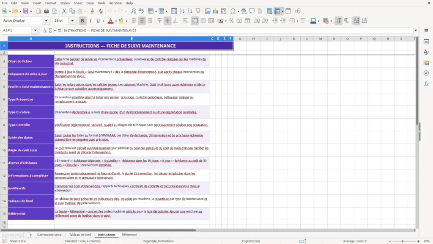Viewport: 433px width, 244px height.
Task: Open sidebar Functions fx icon
Action: (x=426, y=83)
